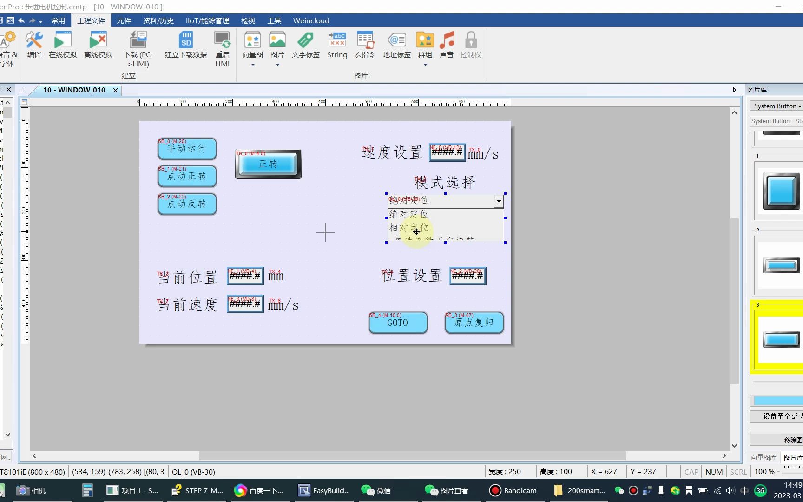The height and width of the screenshot is (502, 803).
Task: Open the 检视 ribbon tab
Action: [248, 20]
